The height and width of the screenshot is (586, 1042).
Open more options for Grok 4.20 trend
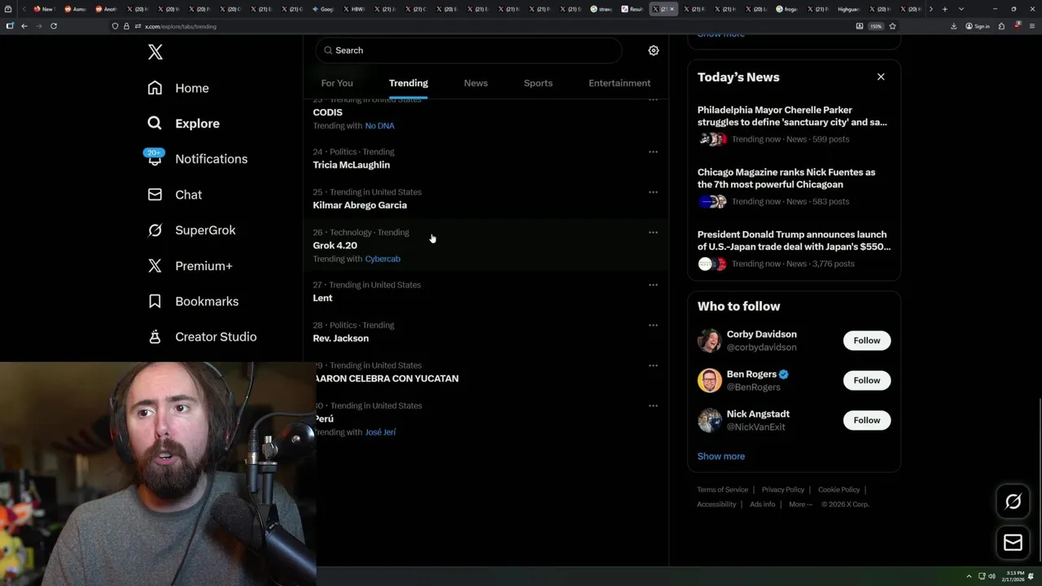(653, 232)
